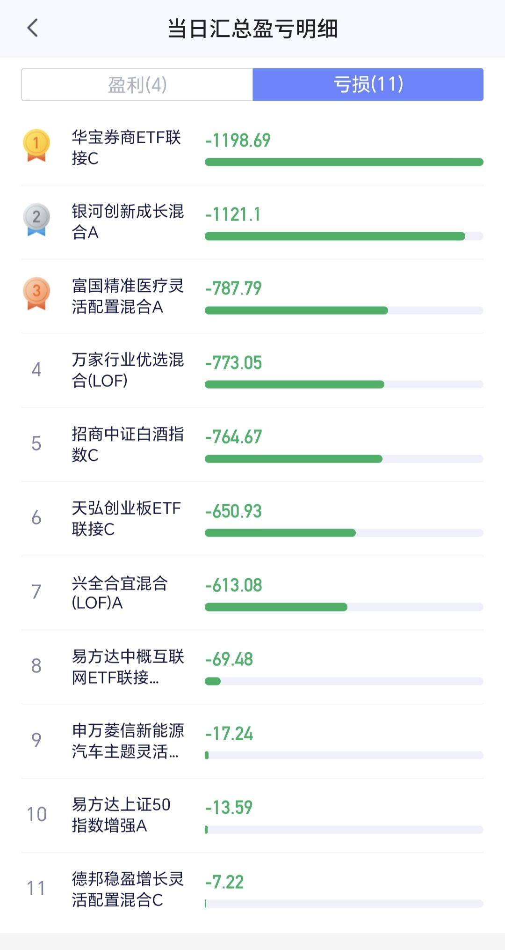The image size is (505, 950).
Task: Open 德邦稳盈增长灵活配置混合C entry
Action: 128,889
